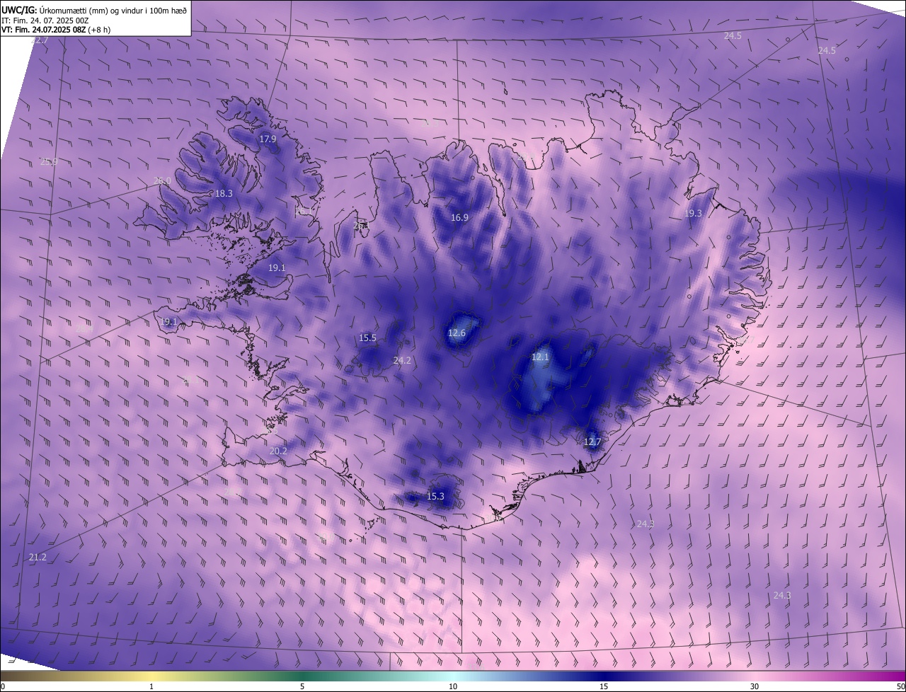Click the colour scale tick labelled 10
This screenshot has width=906, height=692.
click(x=453, y=686)
